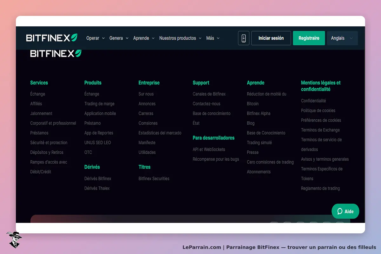This screenshot has width=381, height=254.
Task: Open Échange under Produits
Action: 92,94
